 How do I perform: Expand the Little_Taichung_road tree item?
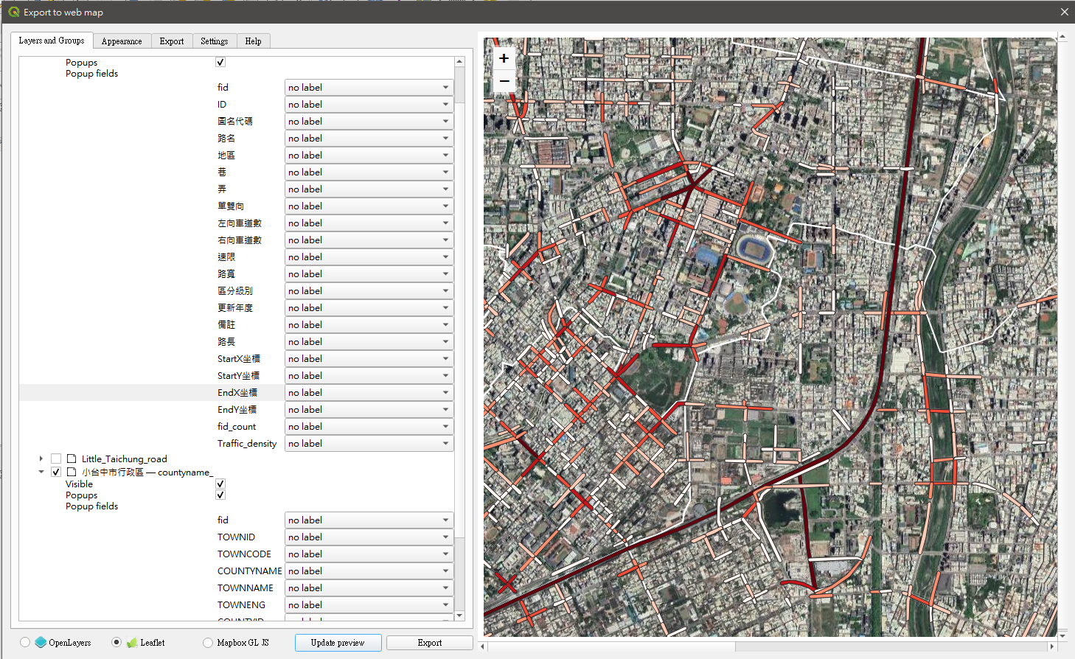[41, 458]
